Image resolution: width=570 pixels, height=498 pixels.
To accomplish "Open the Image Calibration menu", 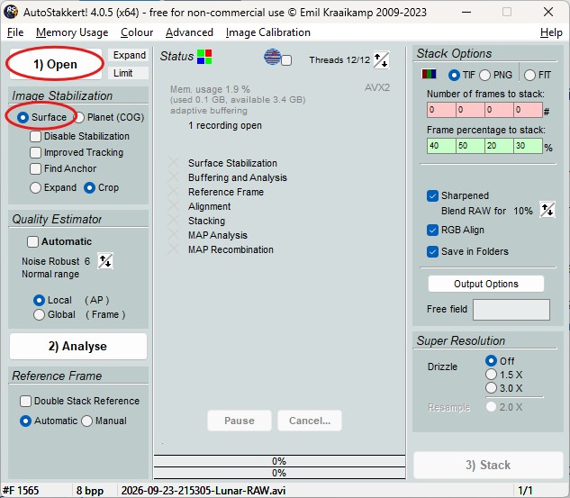I will tap(268, 32).
